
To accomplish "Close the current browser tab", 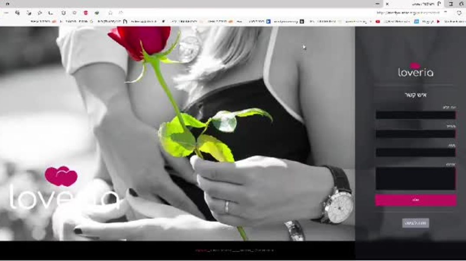I will click(x=387, y=4).
